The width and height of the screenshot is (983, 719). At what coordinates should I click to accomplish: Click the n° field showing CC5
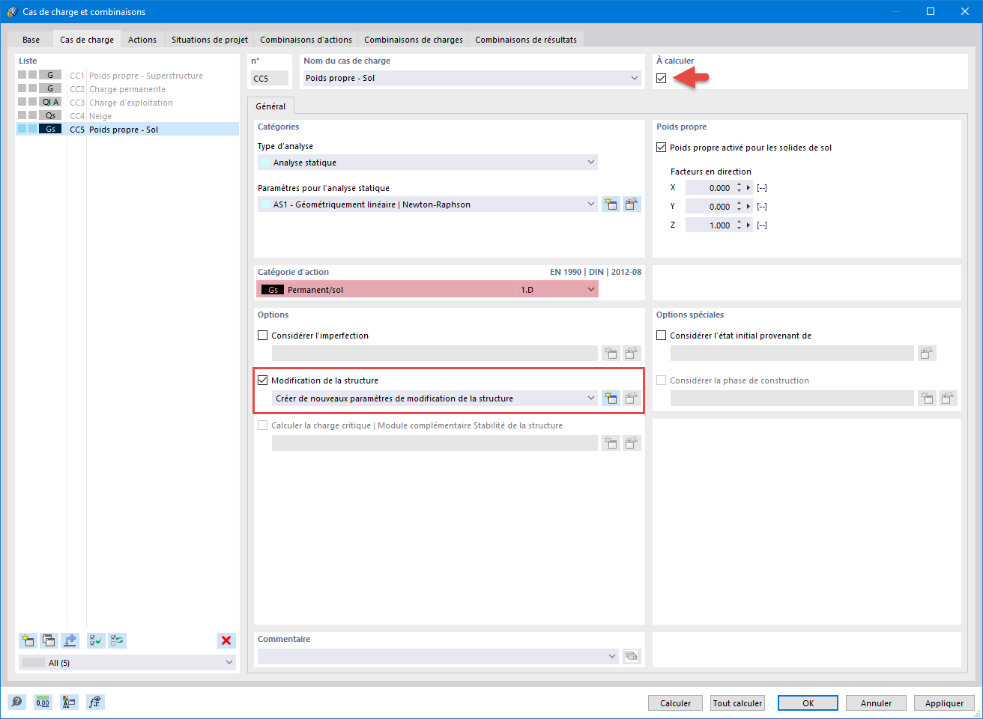point(270,78)
